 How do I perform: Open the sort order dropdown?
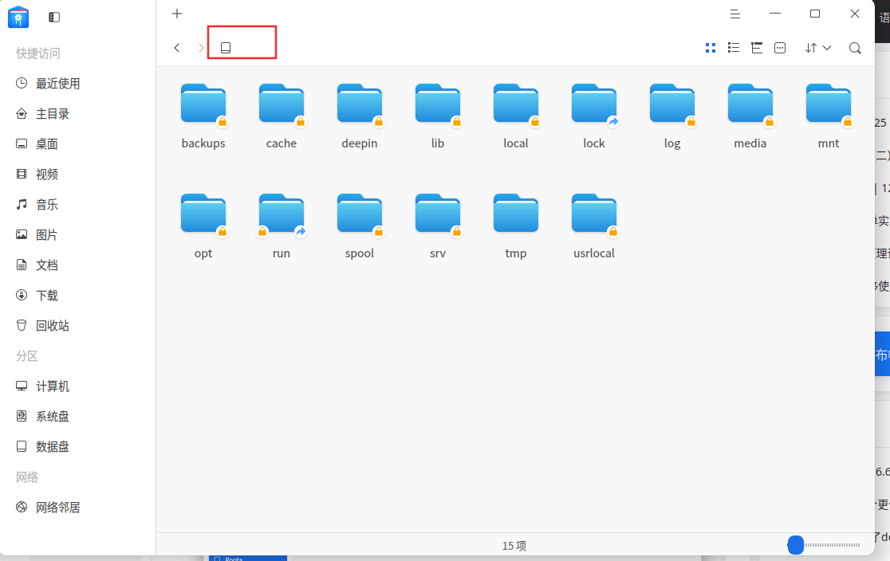818,48
